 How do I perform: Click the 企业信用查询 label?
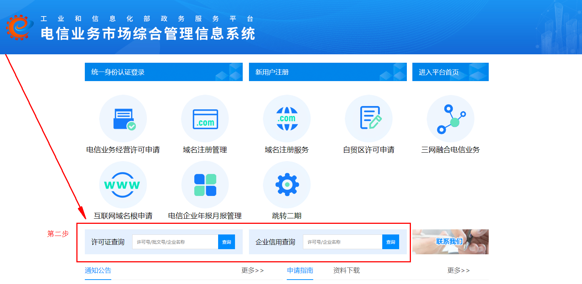point(275,242)
